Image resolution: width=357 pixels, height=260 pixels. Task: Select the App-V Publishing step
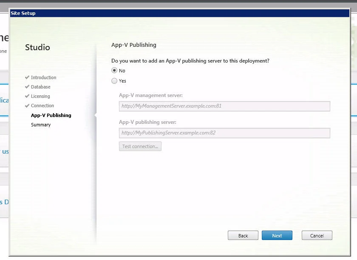51,115
